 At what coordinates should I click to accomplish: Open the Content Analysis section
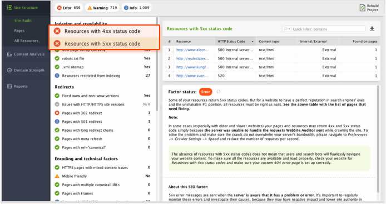tap(29, 54)
